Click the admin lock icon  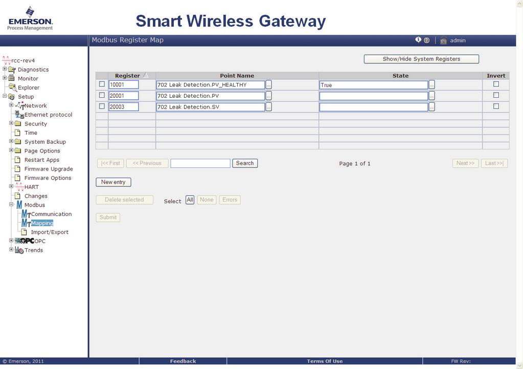[443, 40]
